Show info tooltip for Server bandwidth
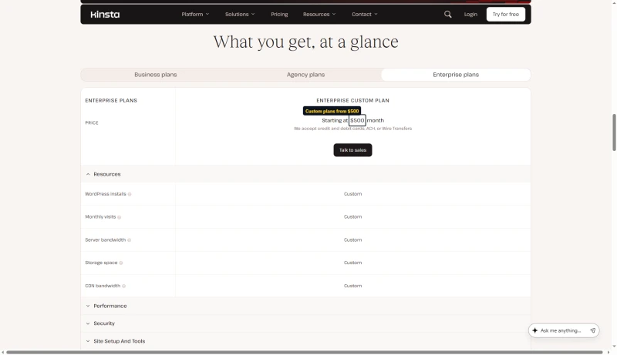 (129, 240)
